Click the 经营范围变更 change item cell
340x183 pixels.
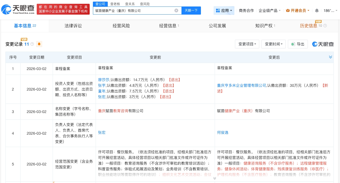tap(74, 164)
